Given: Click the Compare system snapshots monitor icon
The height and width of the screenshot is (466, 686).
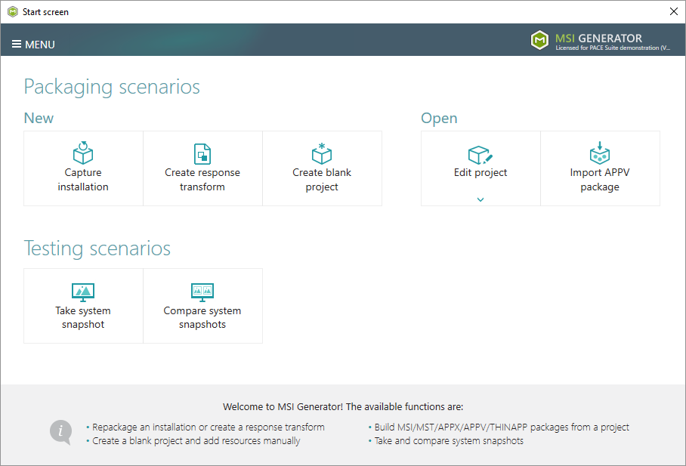Looking at the screenshot, I should (202, 292).
